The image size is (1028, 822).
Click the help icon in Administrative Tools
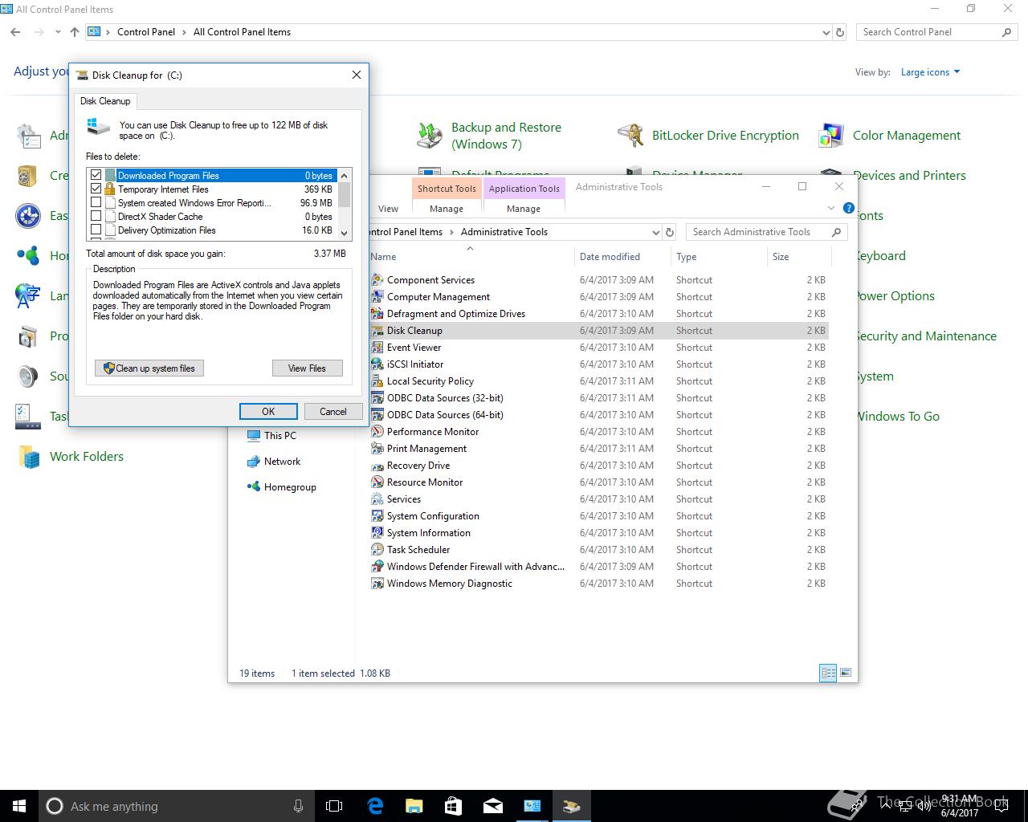849,208
